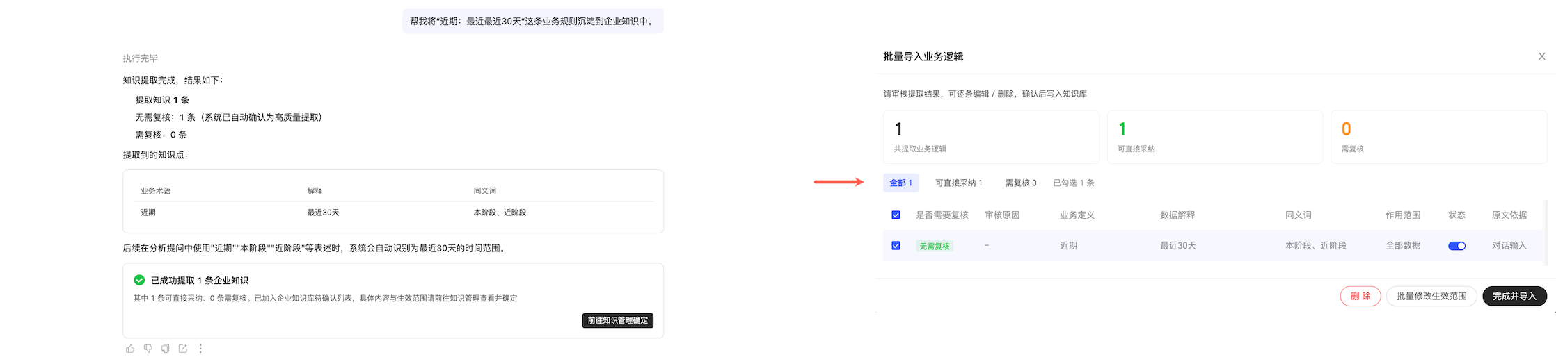Click 近期 term in chat result table
This screenshot has height=357, width=1556.
coord(148,213)
